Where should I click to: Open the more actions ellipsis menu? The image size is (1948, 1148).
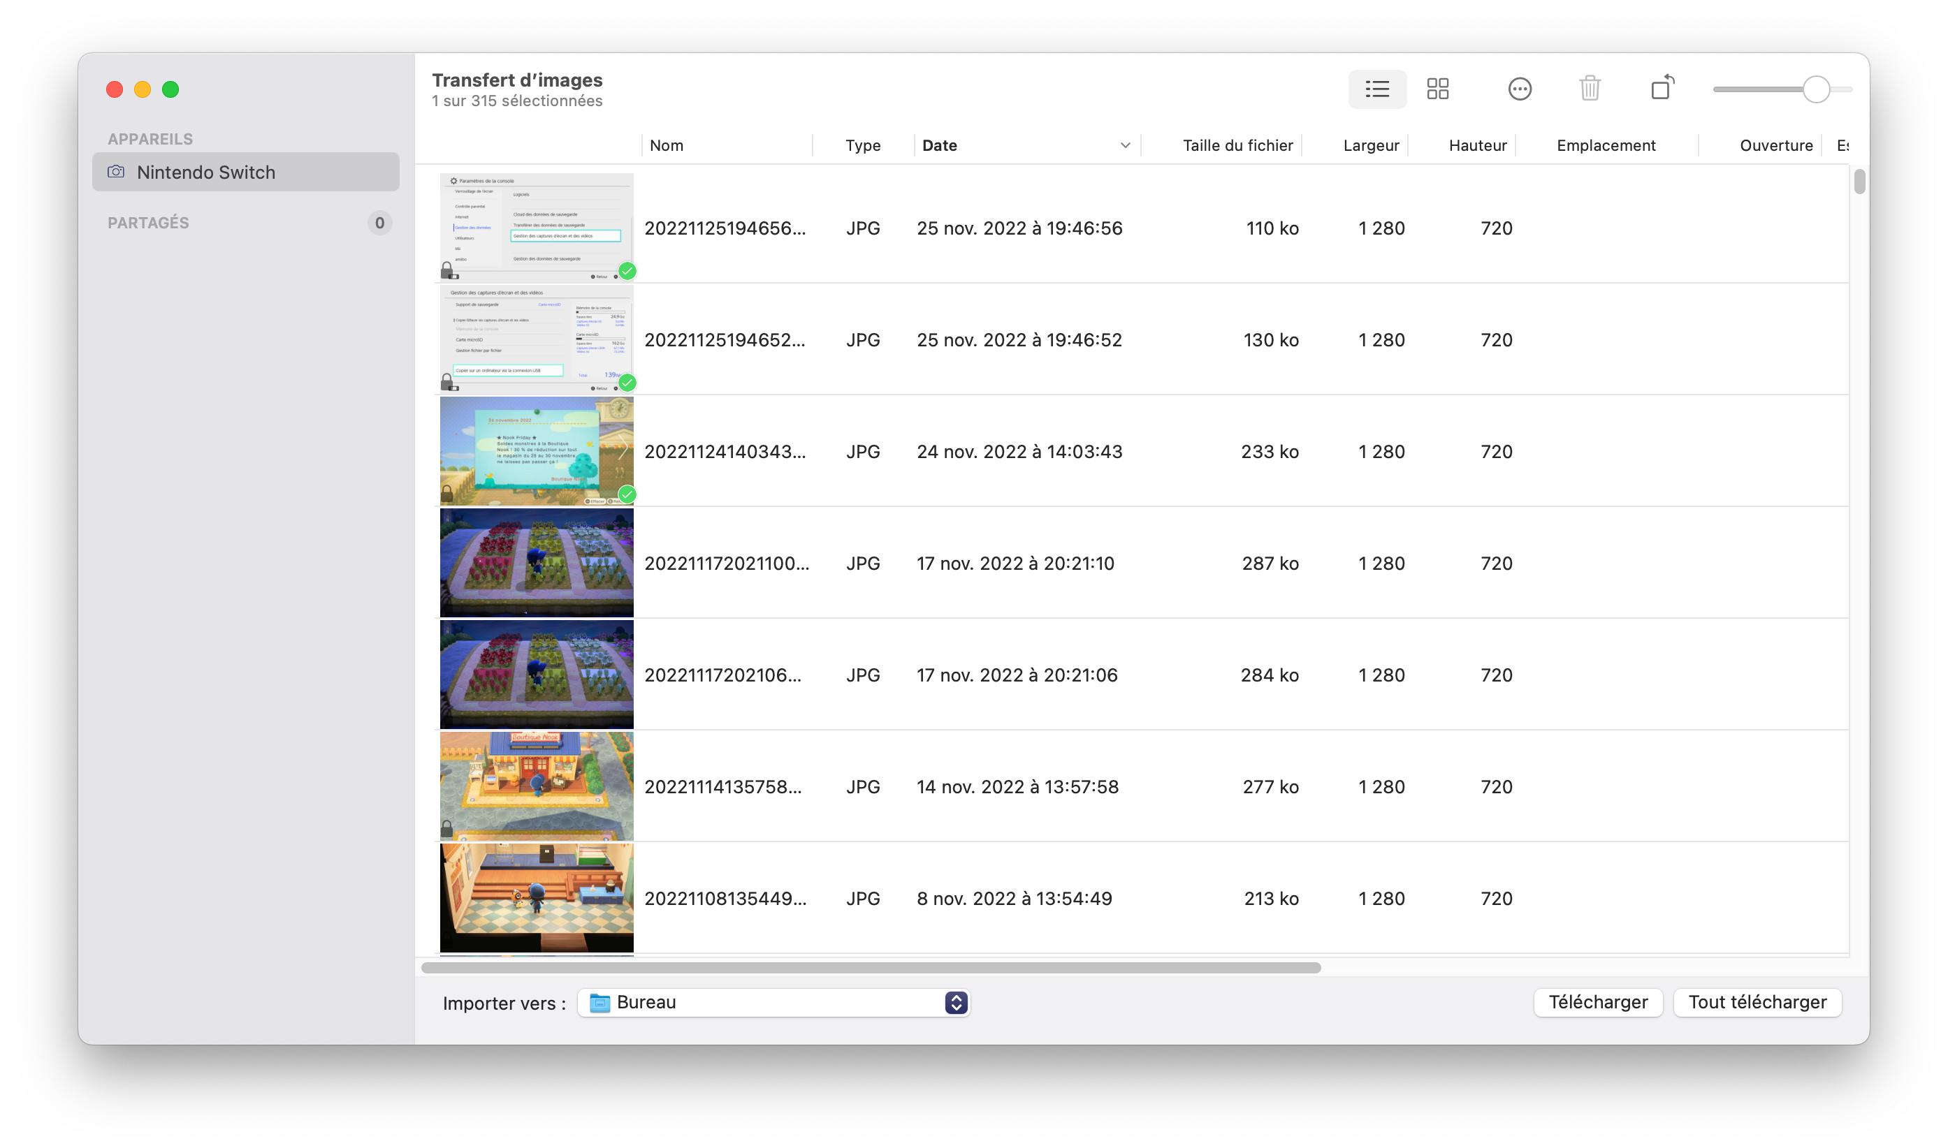[1519, 89]
